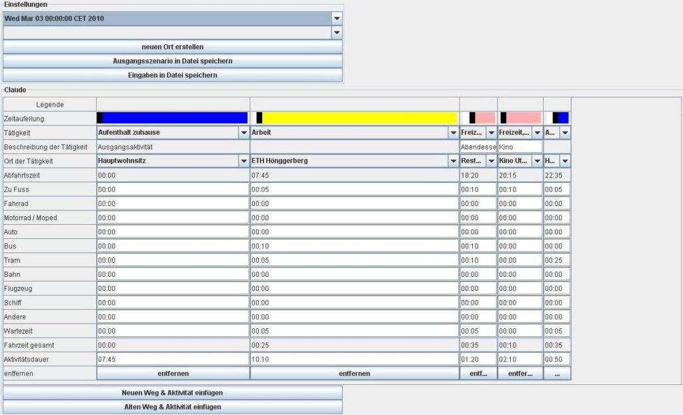Screen dimensions: 683x415
Task: Click the neuen Ort erstellen button
Action: pos(171,47)
